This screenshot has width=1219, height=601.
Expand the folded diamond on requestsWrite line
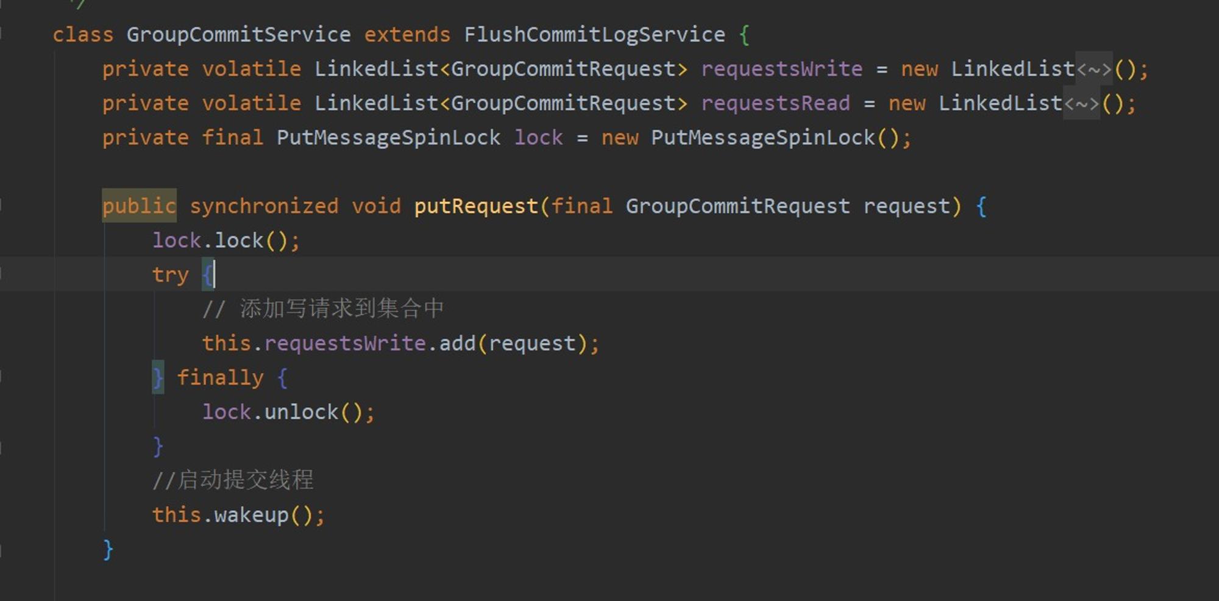point(1094,69)
